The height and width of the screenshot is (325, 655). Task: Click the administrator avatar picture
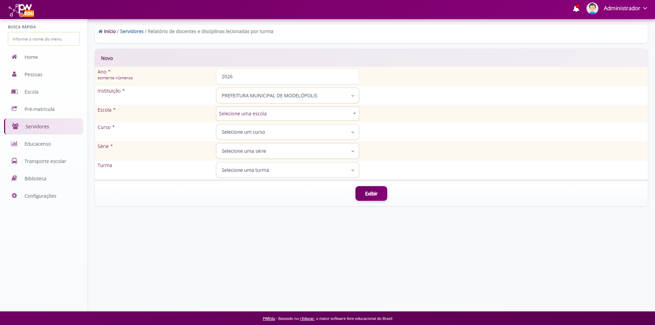[x=592, y=9]
